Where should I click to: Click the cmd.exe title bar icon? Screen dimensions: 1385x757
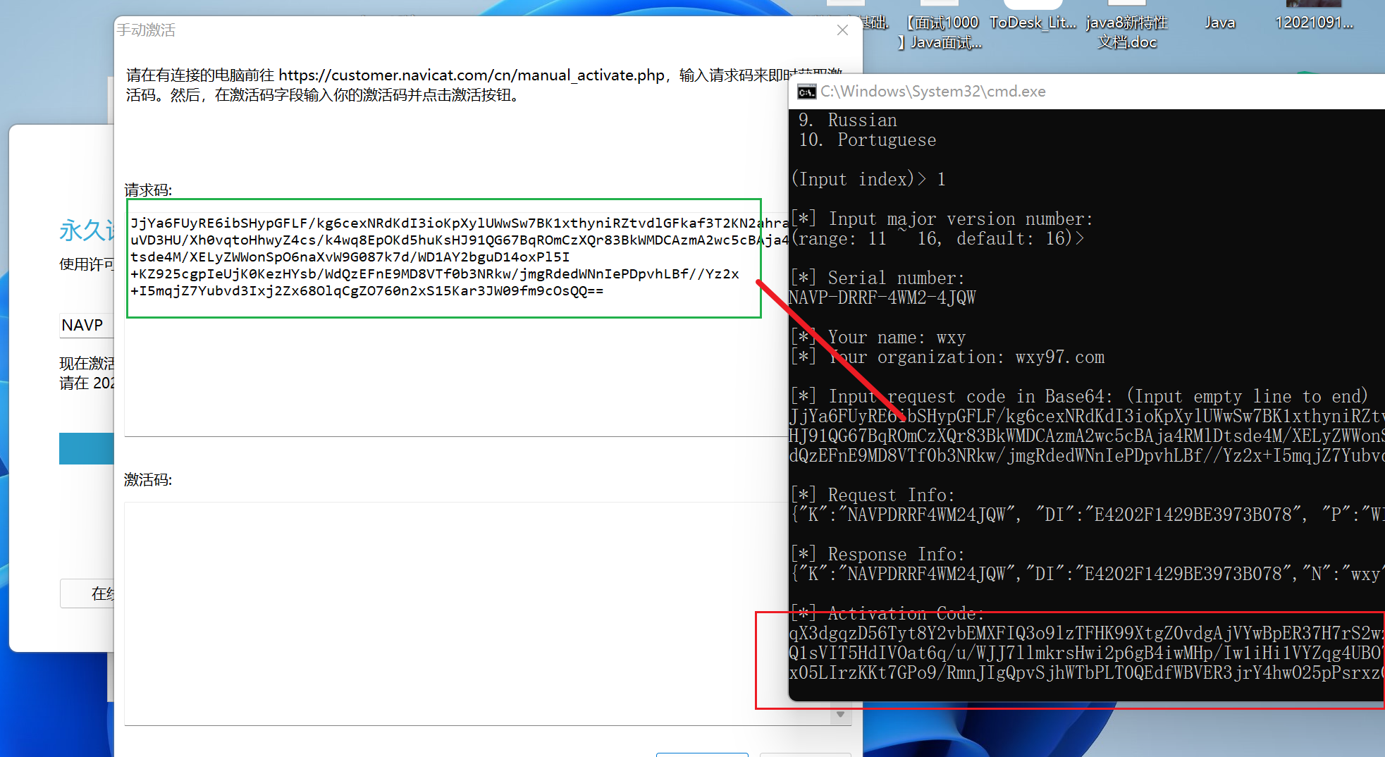(806, 92)
